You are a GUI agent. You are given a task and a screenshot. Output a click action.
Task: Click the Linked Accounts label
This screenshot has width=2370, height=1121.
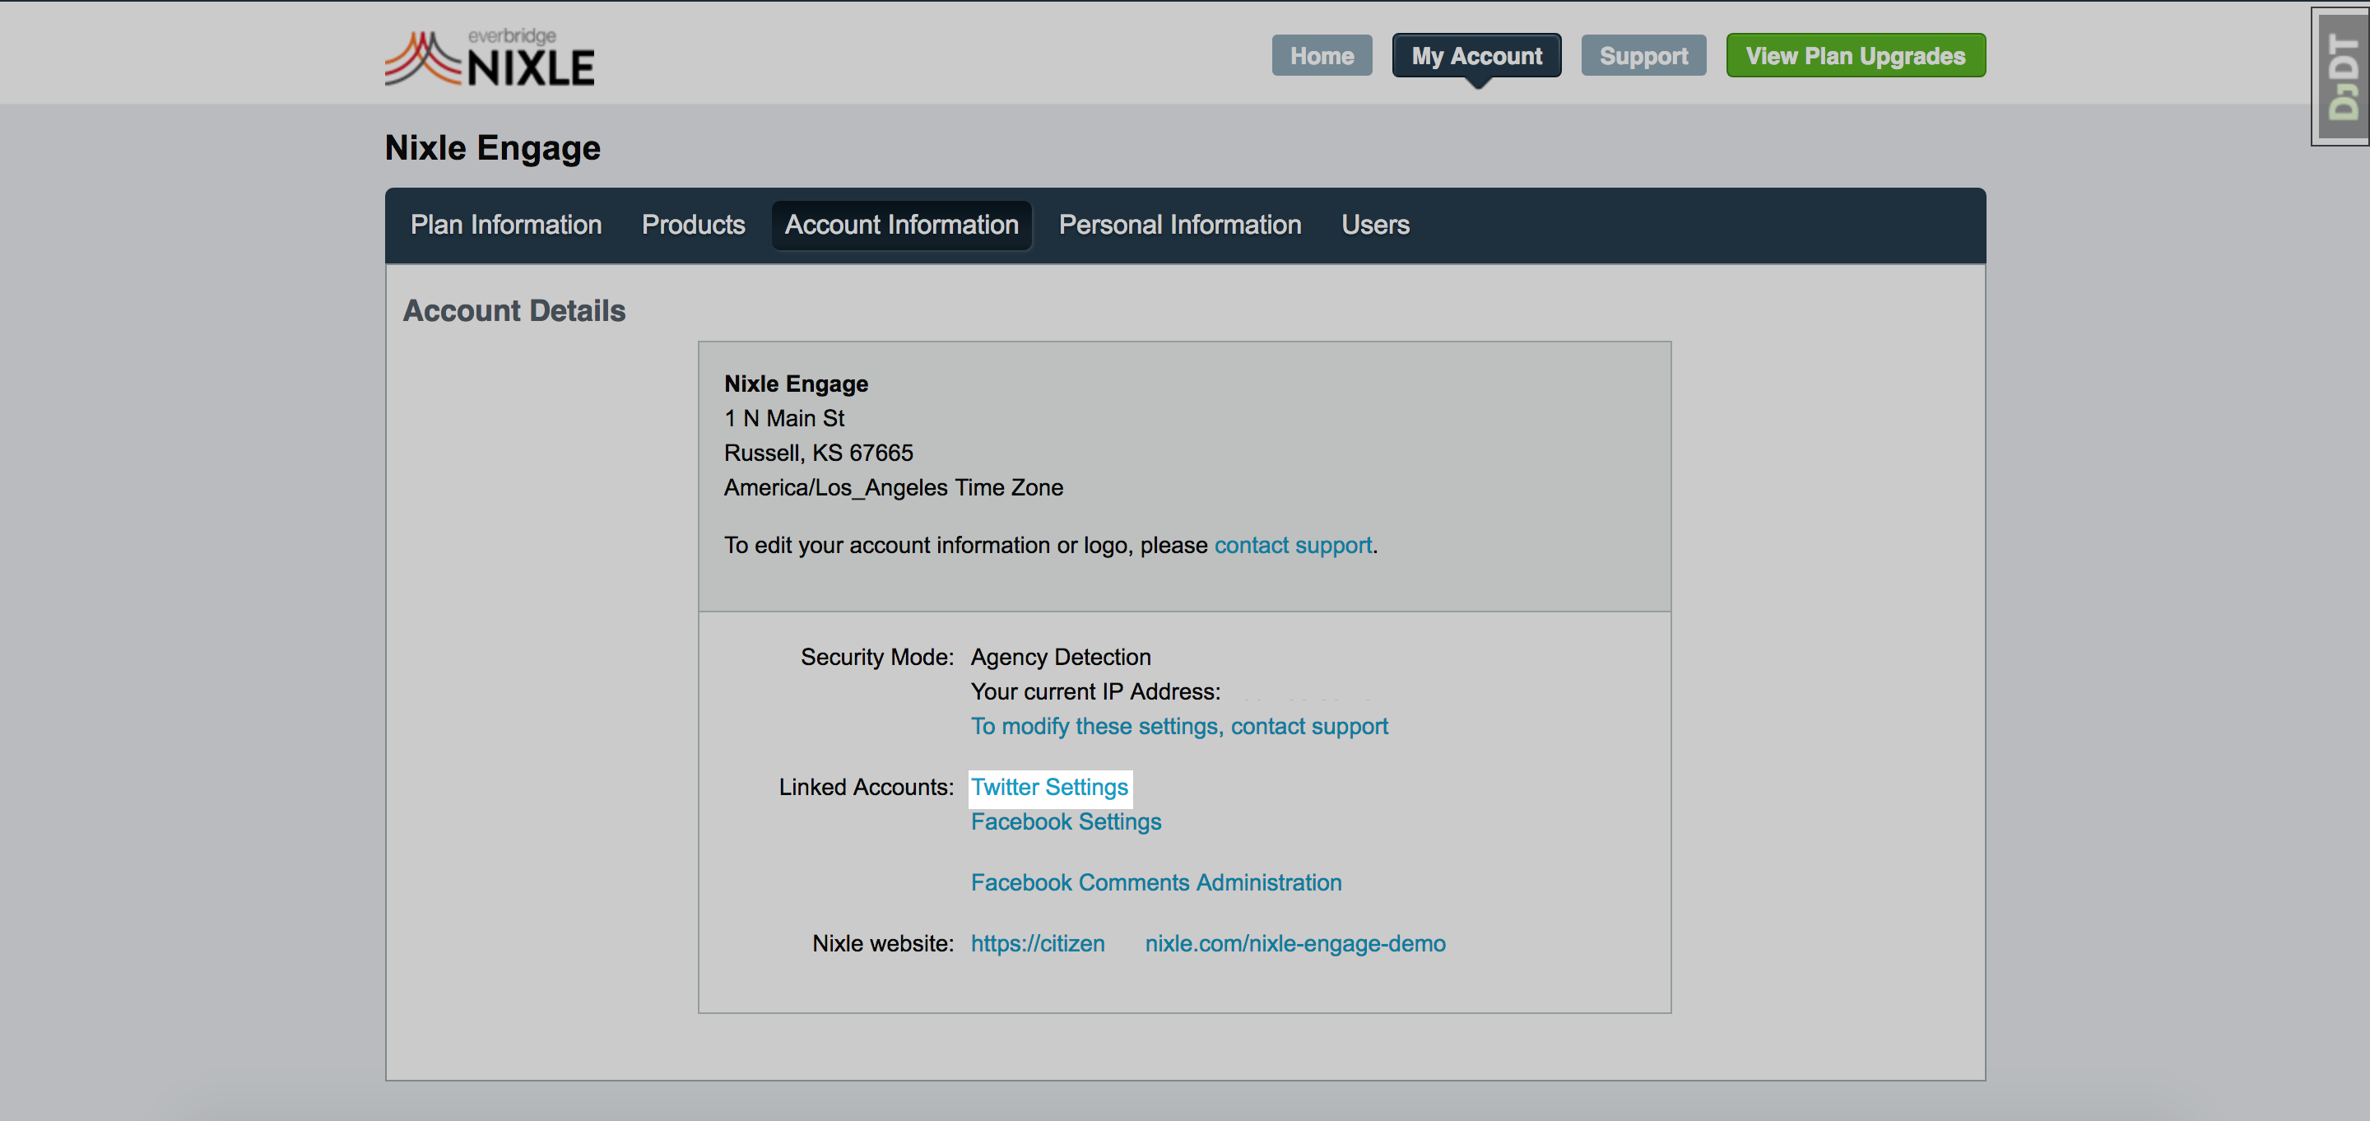coord(866,787)
